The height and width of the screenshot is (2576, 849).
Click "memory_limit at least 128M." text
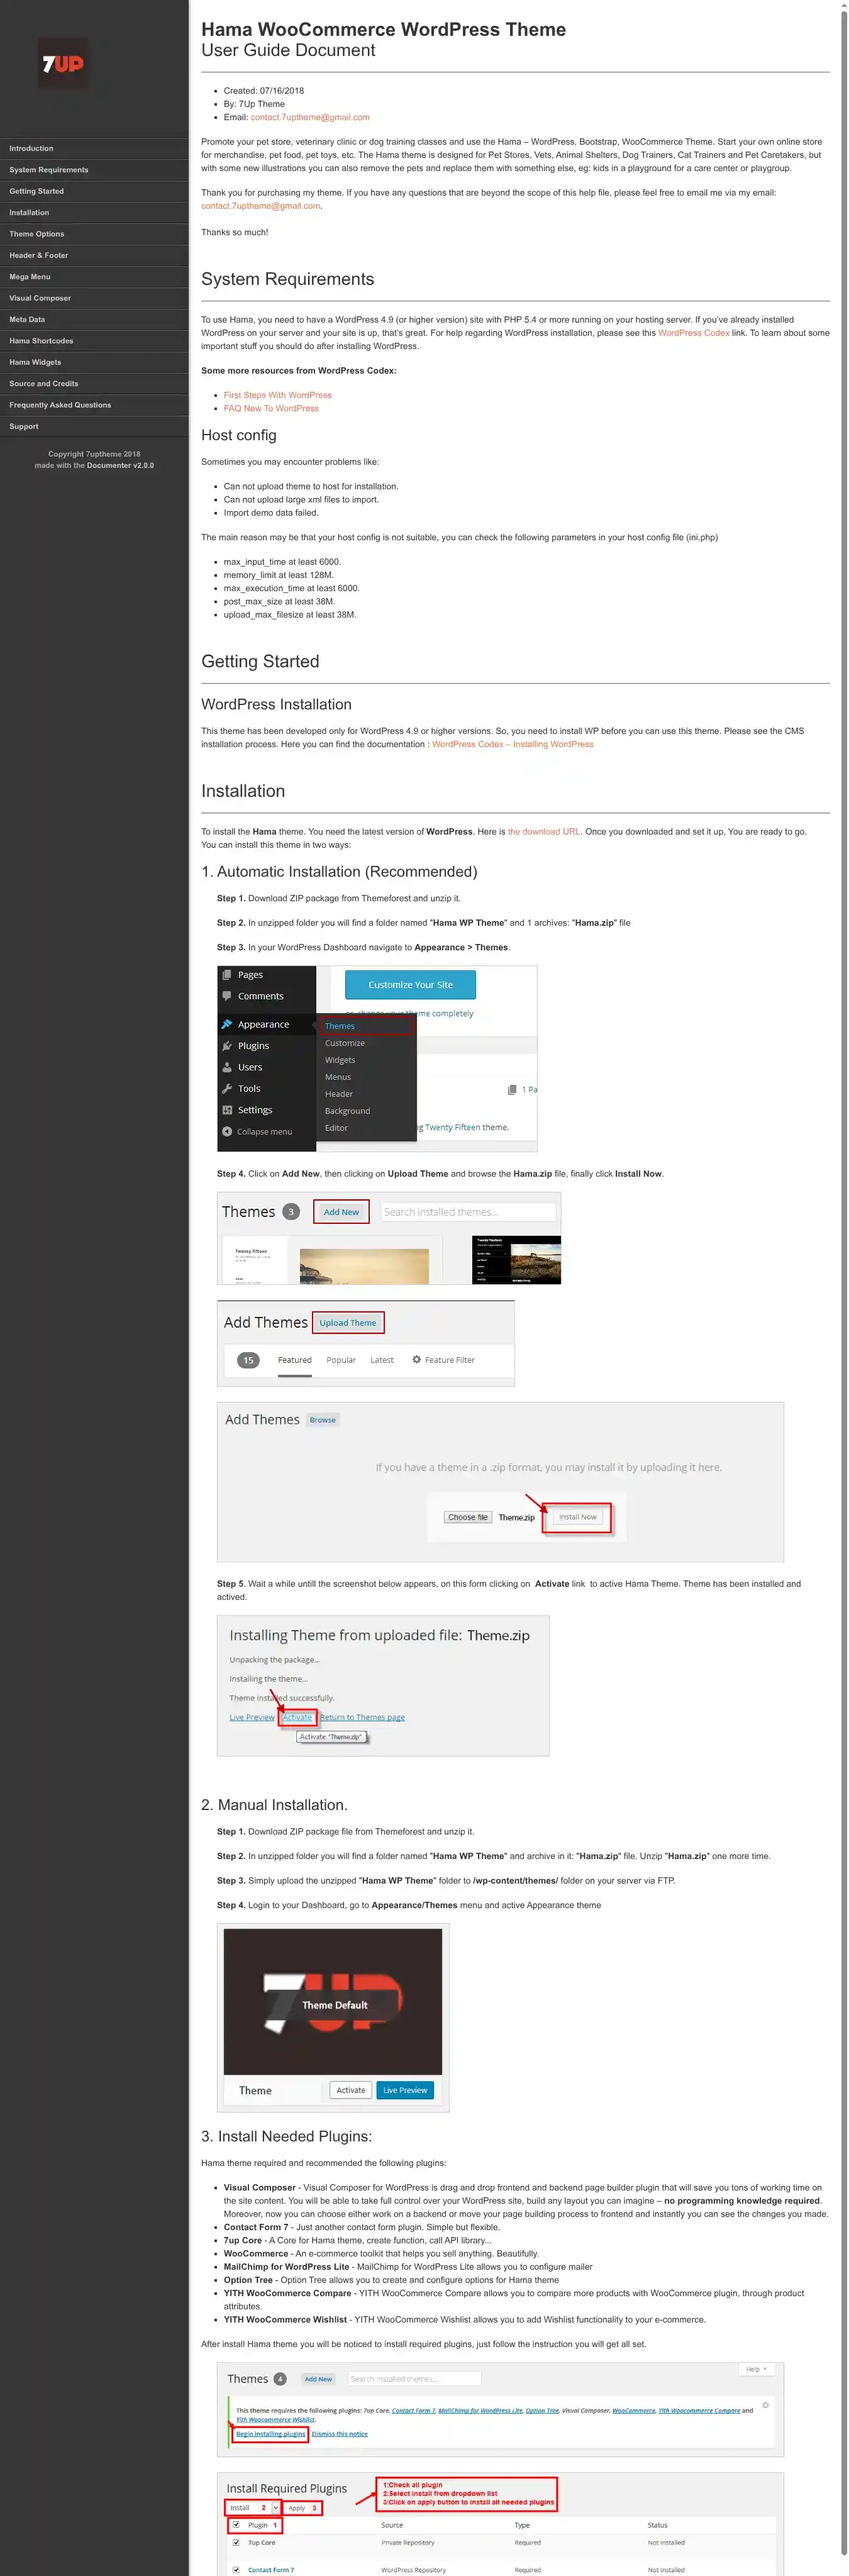click(278, 575)
